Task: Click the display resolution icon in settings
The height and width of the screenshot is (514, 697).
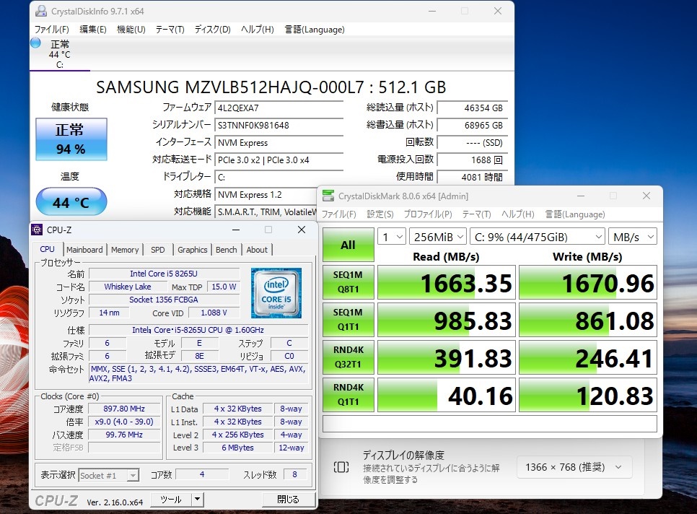Action: tap(341, 467)
